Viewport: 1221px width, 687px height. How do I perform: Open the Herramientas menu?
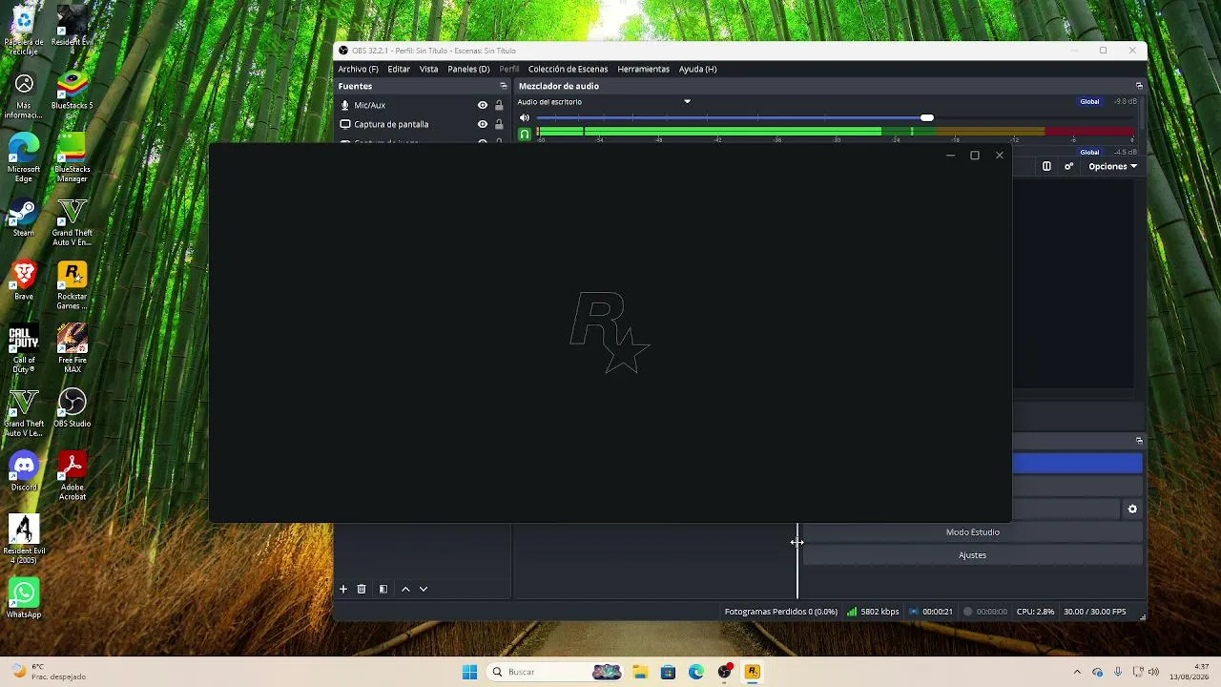pyautogui.click(x=643, y=69)
